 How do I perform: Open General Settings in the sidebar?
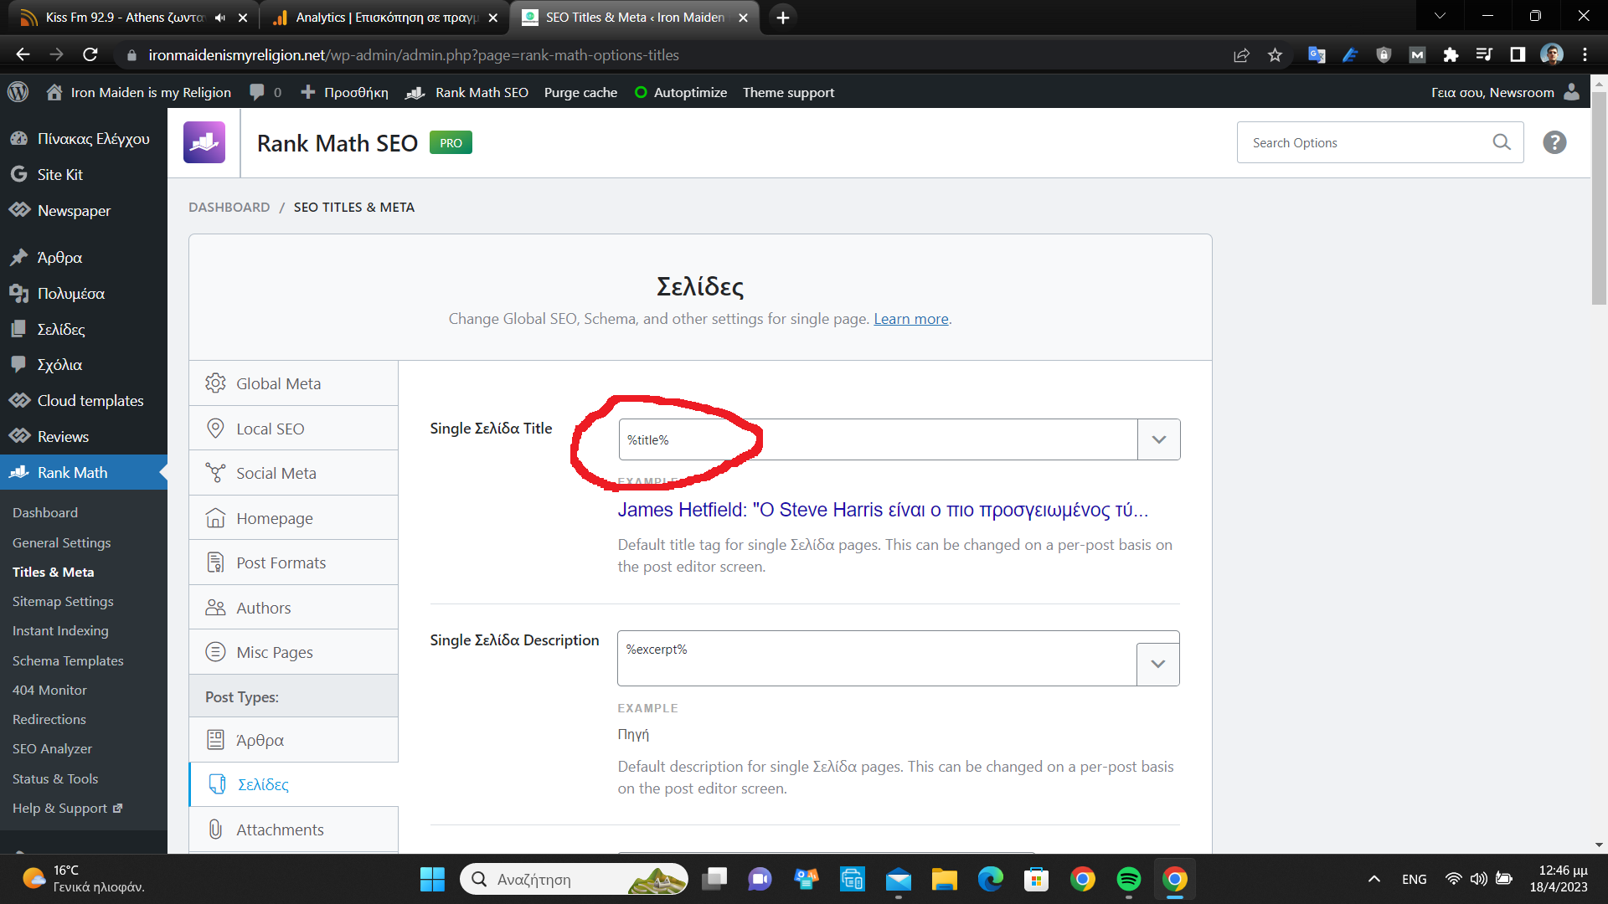click(x=61, y=542)
